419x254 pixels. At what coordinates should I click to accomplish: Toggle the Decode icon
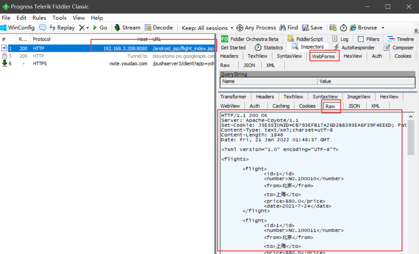(148, 28)
